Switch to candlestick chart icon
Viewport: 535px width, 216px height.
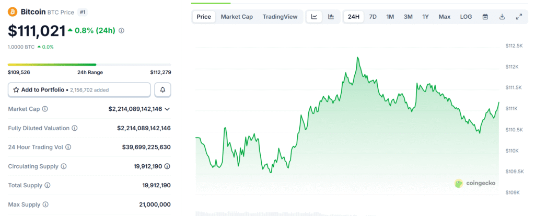coord(331,17)
